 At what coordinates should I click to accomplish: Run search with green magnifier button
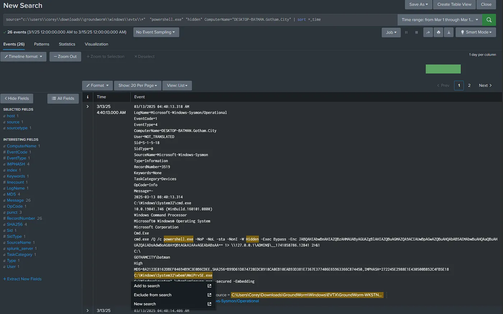(489, 20)
